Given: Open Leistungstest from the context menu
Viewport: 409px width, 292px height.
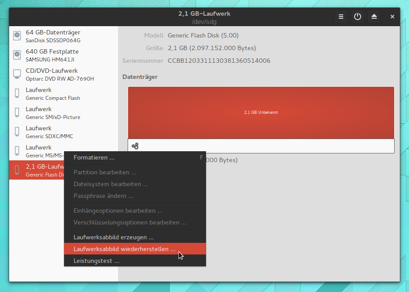Looking at the screenshot, I should (x=96, y=261).
